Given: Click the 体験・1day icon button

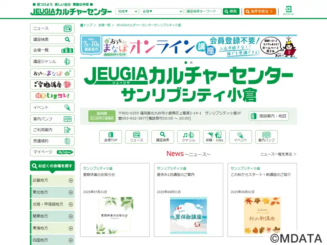Looking at the screenshot, I should pos(214,137).
